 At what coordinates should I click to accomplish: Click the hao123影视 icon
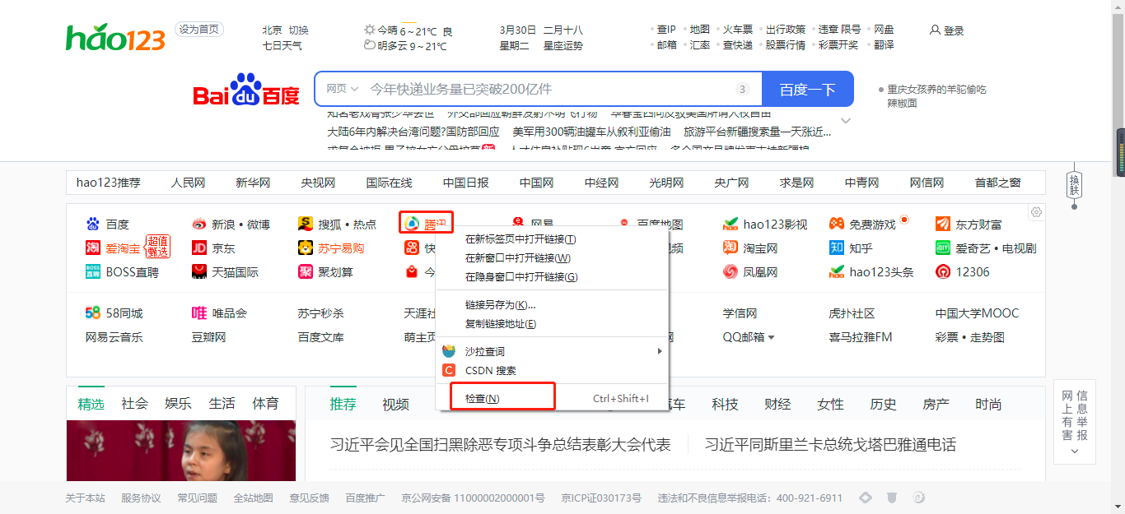click(x=731, y=224)
